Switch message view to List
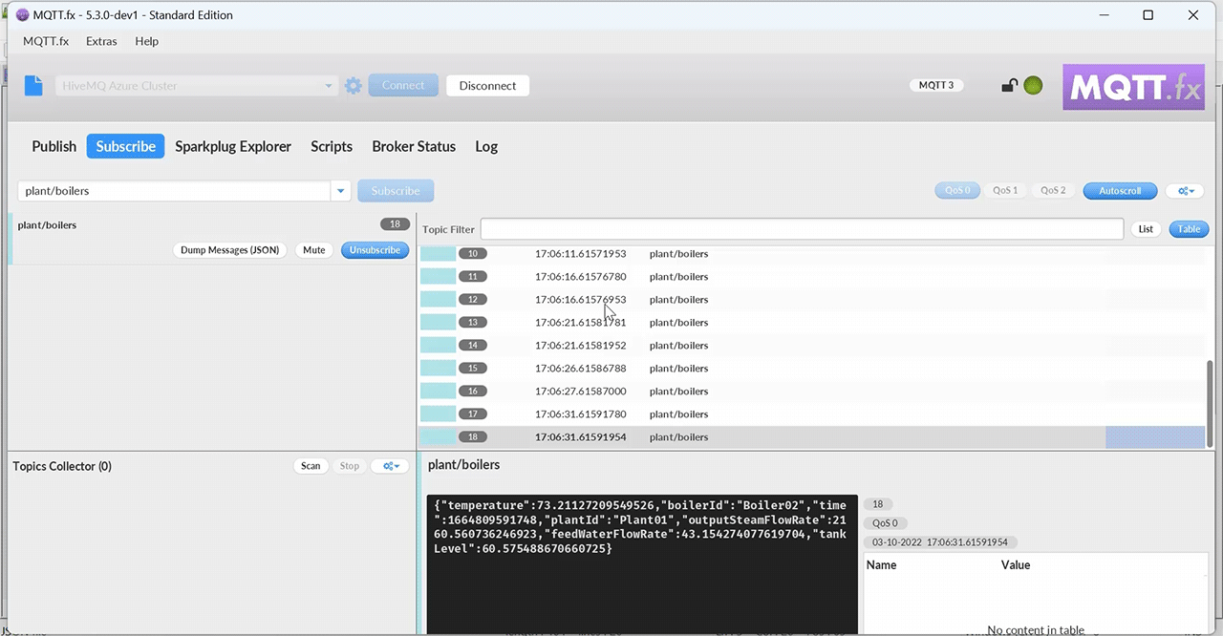1223x636 pixels. 1146,229
